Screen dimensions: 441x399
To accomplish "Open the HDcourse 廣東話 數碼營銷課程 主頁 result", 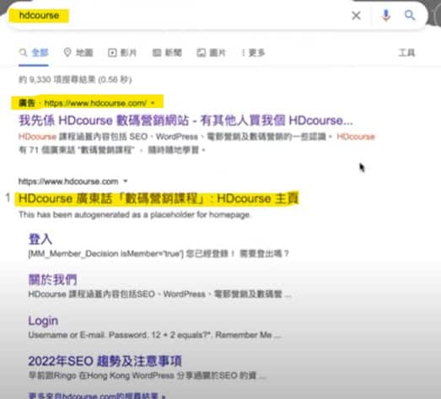I will 158,198.
